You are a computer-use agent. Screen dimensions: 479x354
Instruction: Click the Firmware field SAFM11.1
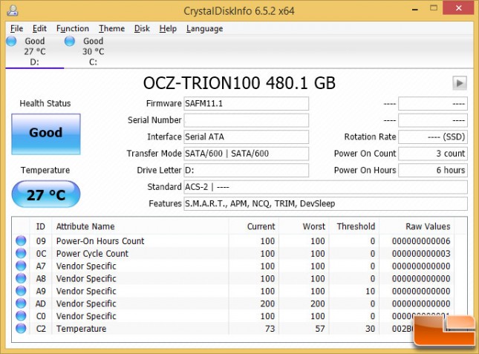[x=247, y=104]
